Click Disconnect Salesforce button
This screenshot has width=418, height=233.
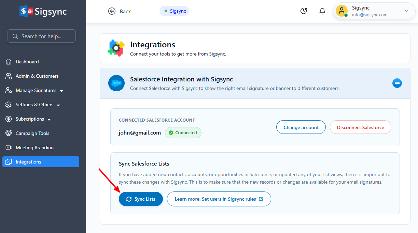361,127
